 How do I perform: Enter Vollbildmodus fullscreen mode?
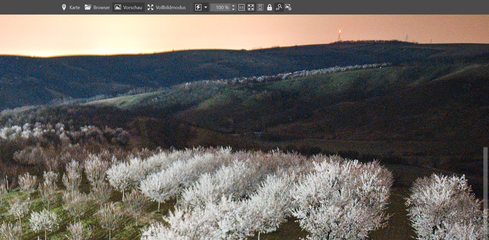pos(167,7)
